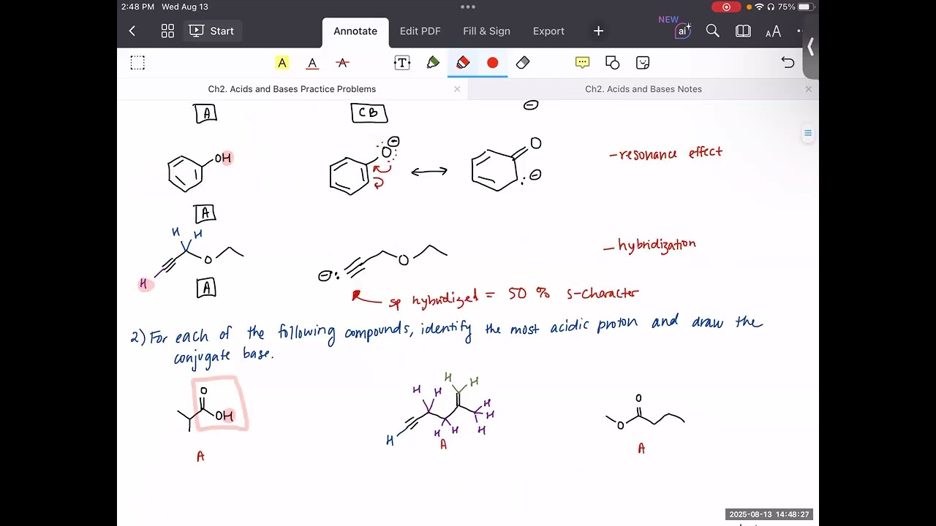Tap the highlighted OH on the carboxylic acid
Image resolution: width=936 pixels, height=526 pixels.
pos(225,416)
